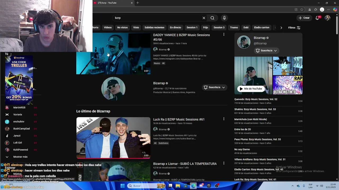This screenshot has height=190, width=339.
Task: Select the Visto filter chip
Action: [x=136, y=27]
